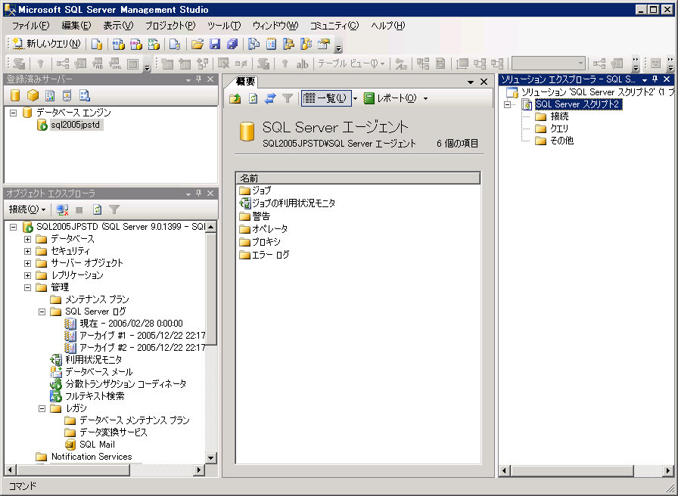Refresh the 概要 summary list
678x496 pixels.
[253, 98]
